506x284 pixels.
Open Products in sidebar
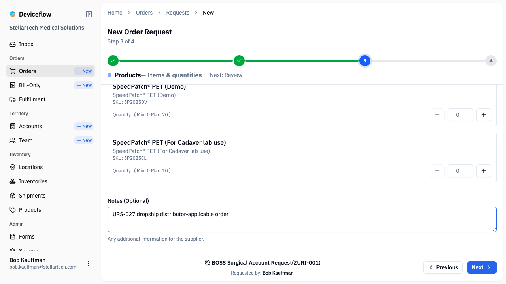51,210
